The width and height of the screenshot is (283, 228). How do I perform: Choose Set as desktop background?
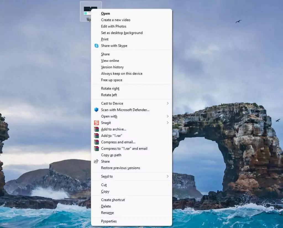122,33
